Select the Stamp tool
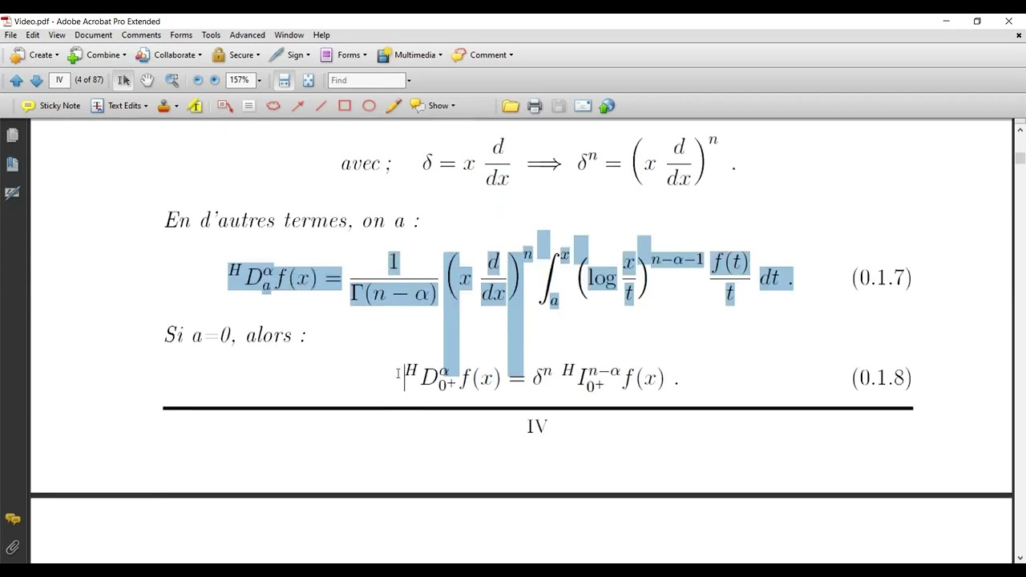 point(164,106)
